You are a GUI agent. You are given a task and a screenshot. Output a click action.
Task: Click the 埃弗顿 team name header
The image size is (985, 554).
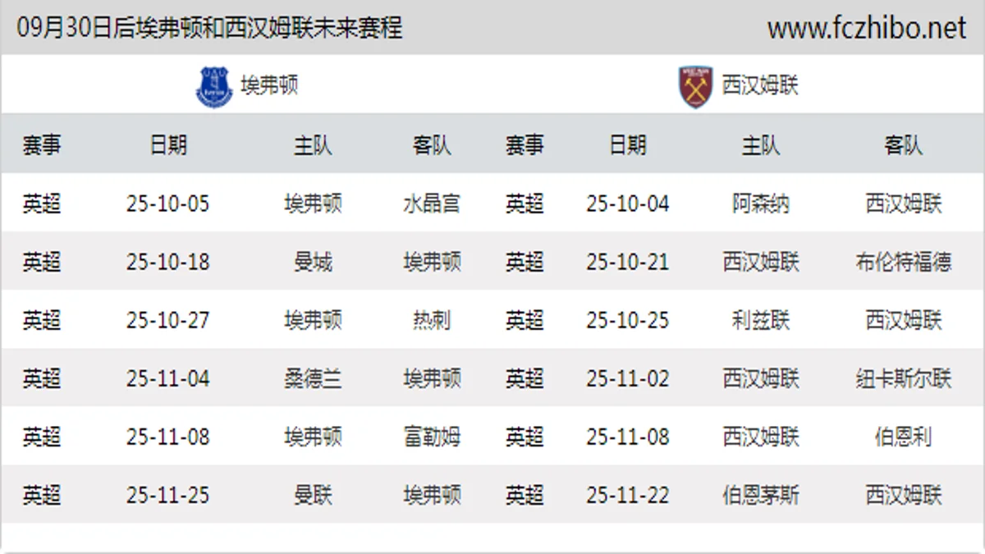pos(269,85)
